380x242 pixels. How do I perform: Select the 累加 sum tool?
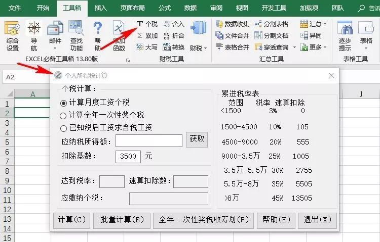point(147,35)
